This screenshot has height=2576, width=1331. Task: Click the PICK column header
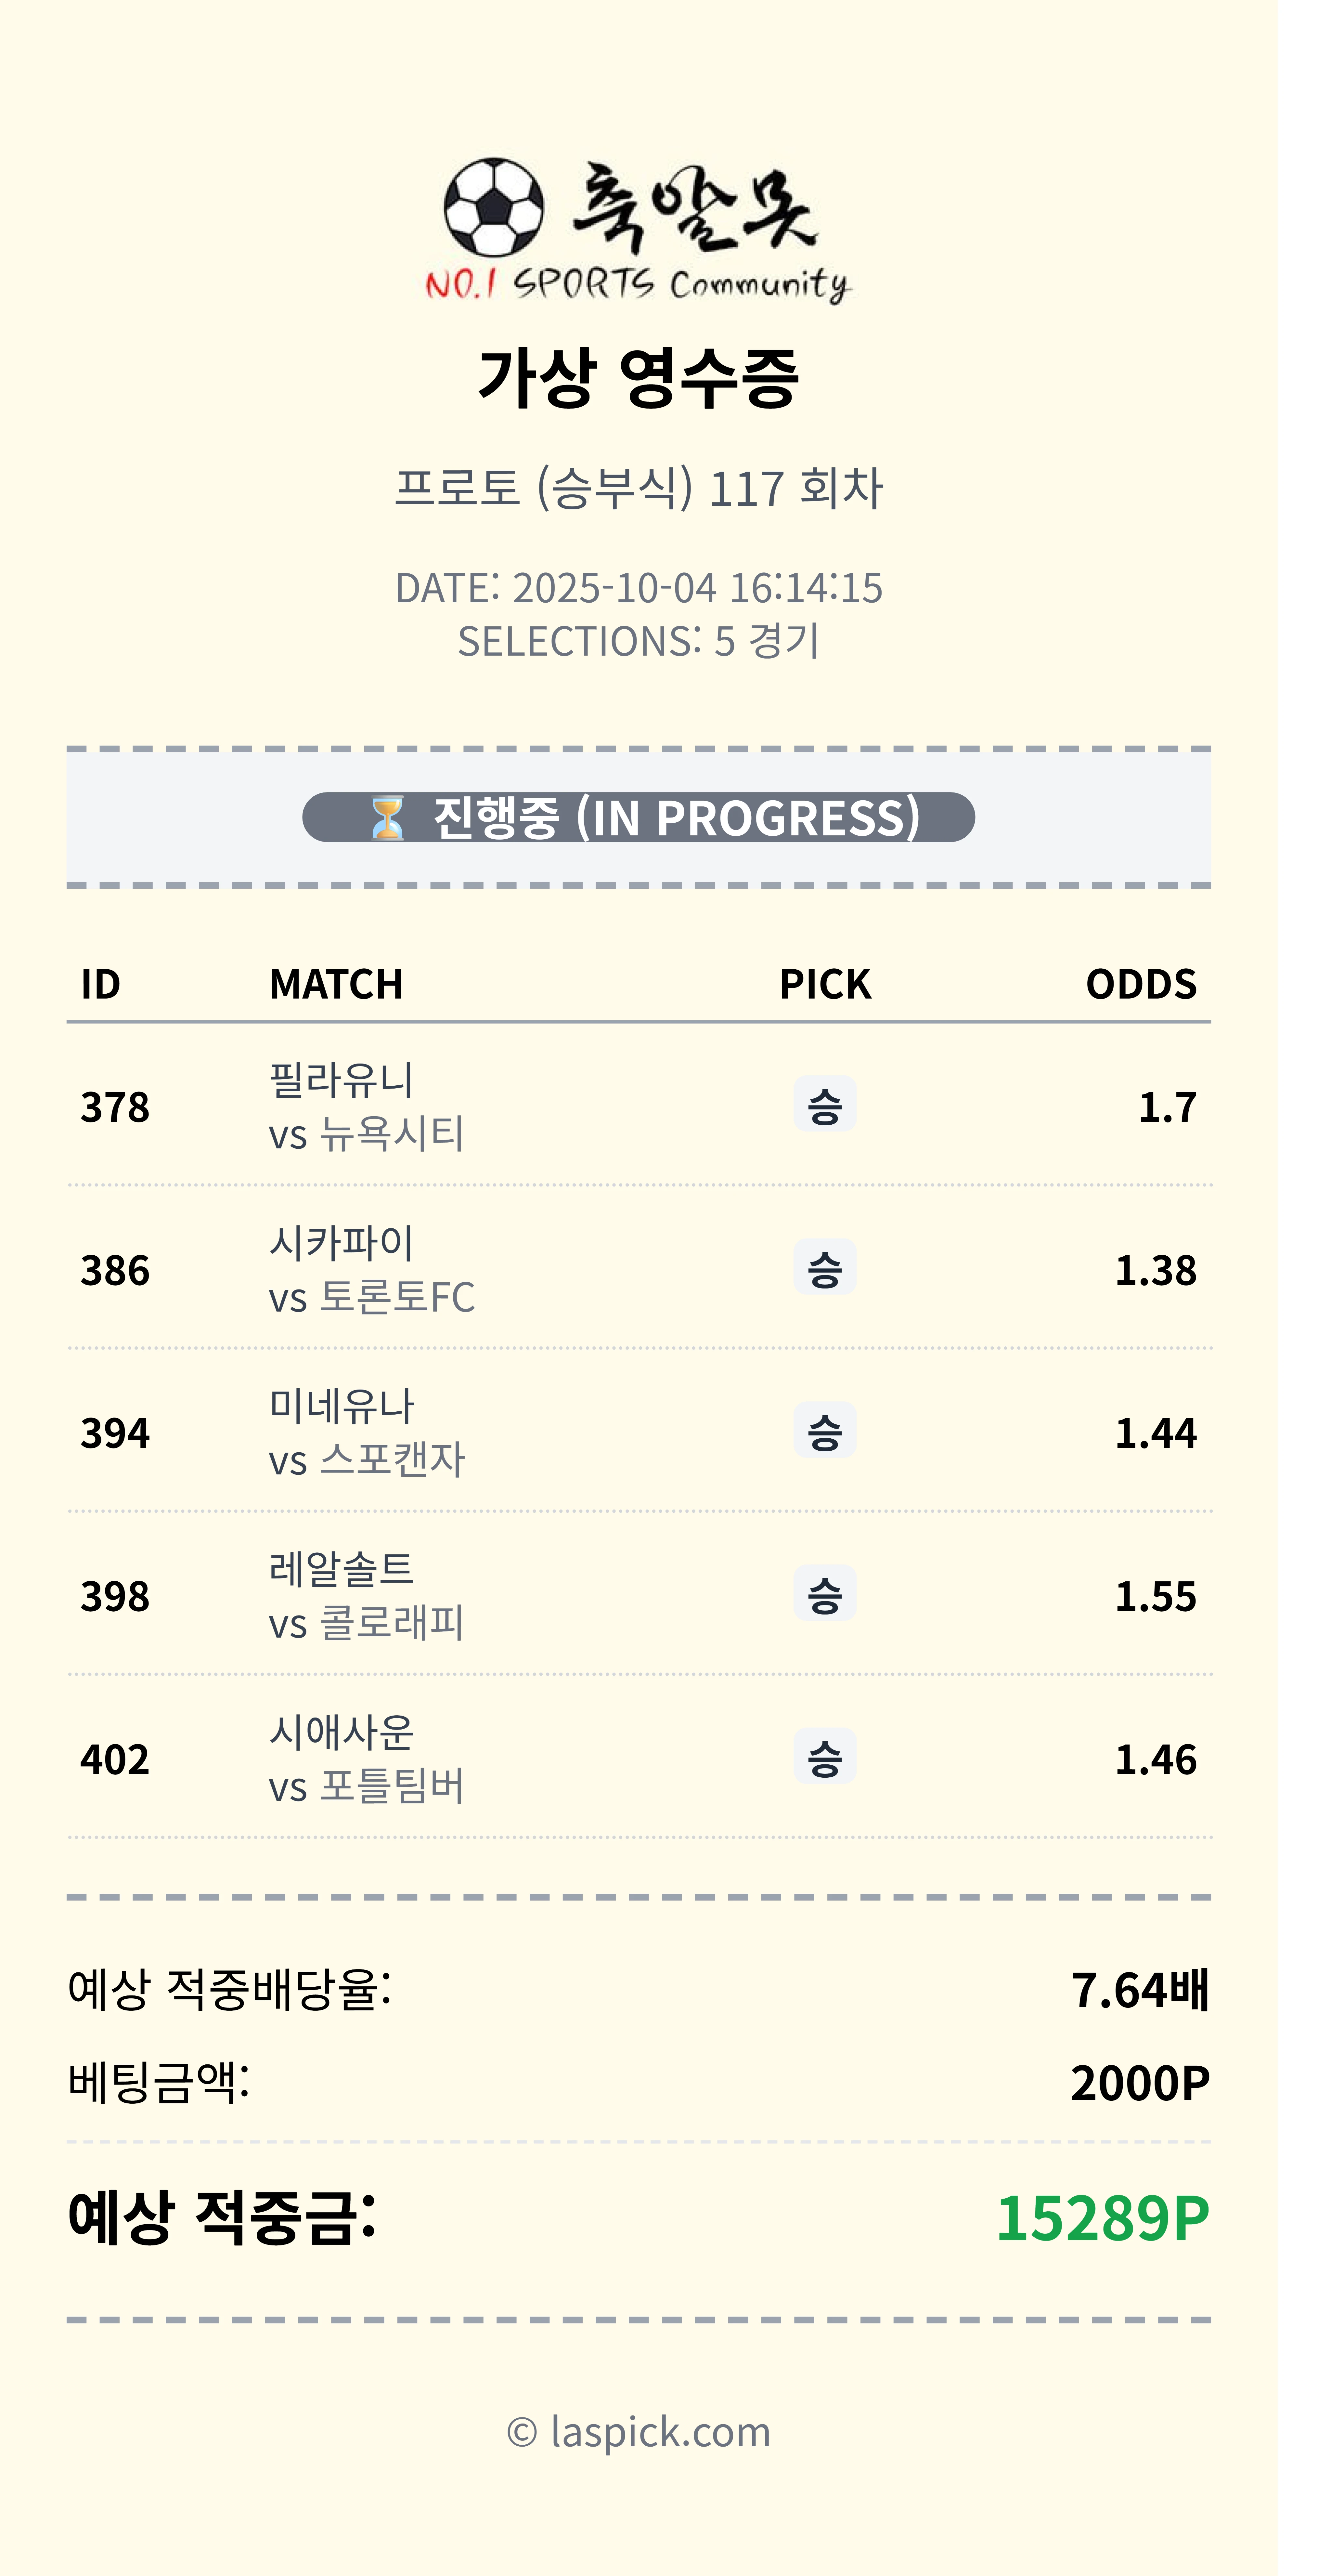[825, 984]
